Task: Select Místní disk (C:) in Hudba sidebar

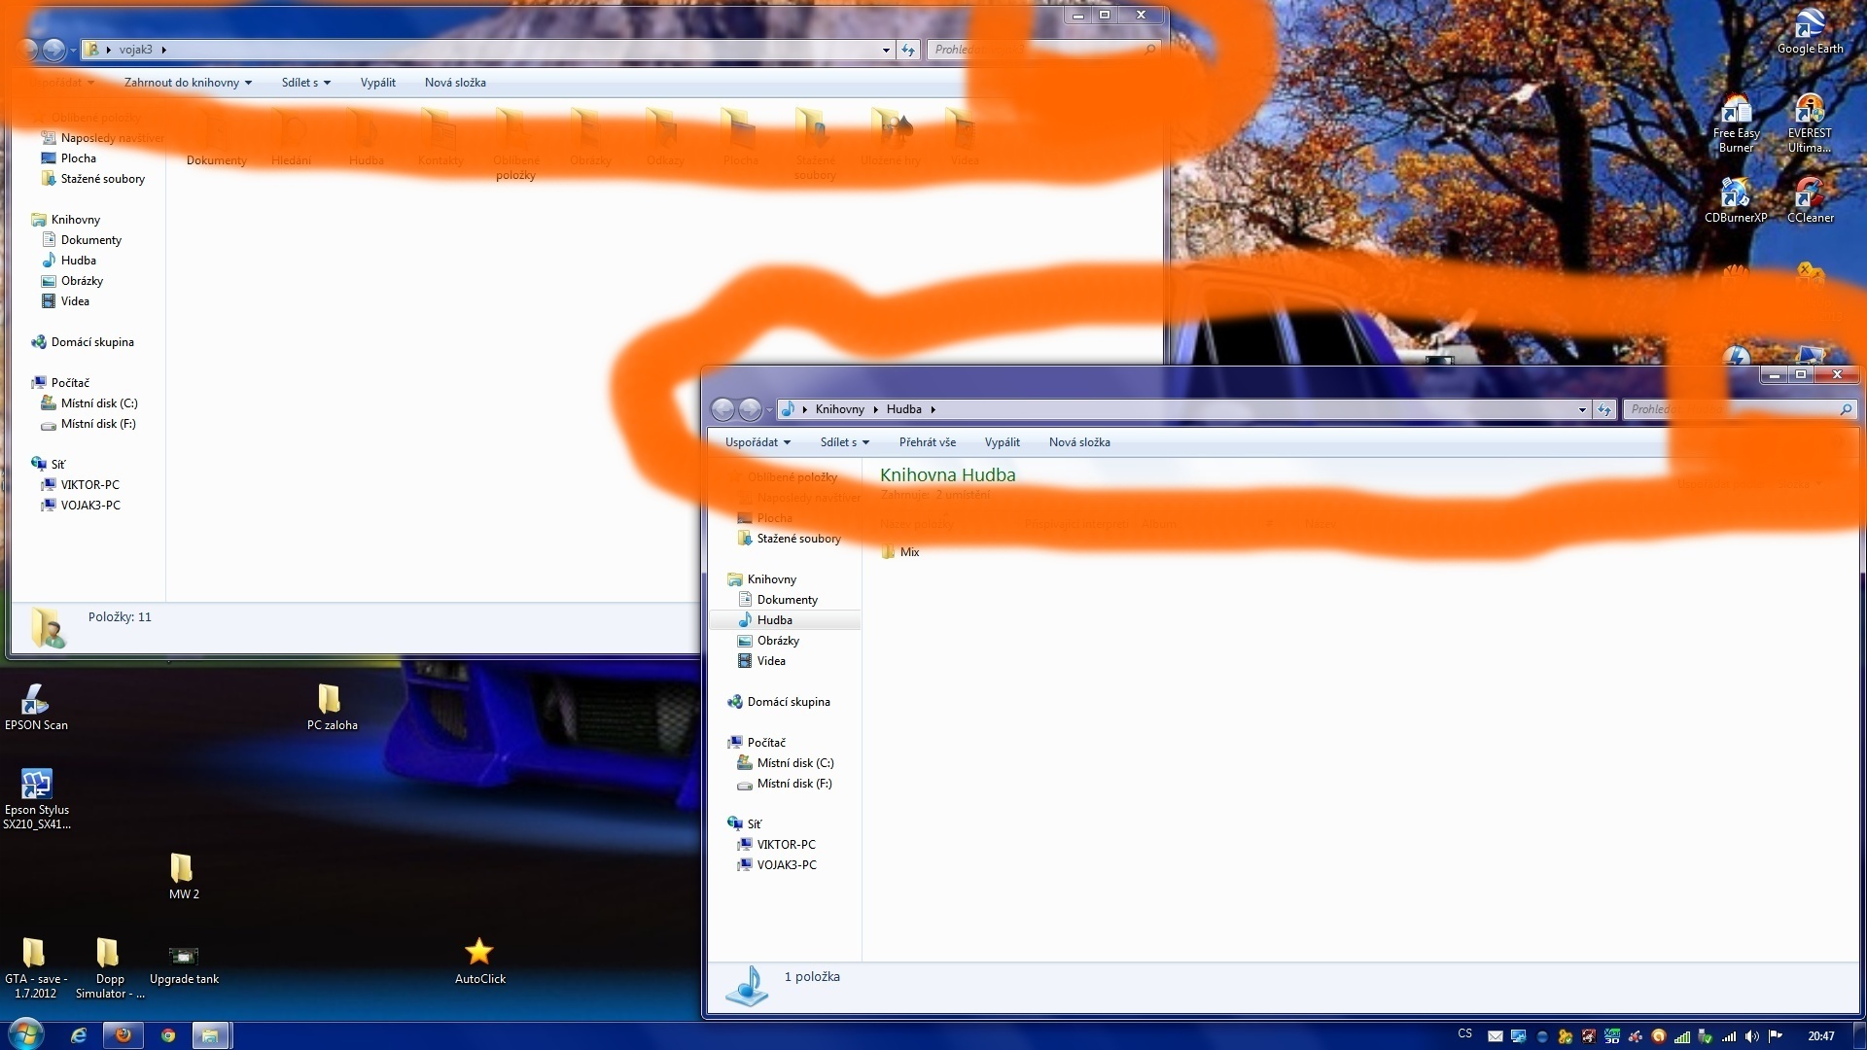Action: (x=794, y=763)
